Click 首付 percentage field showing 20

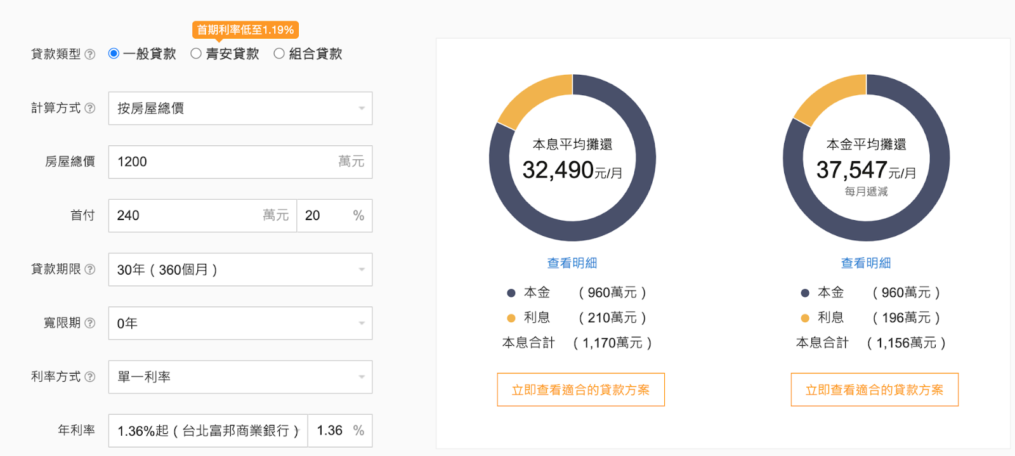pos(334,216)
